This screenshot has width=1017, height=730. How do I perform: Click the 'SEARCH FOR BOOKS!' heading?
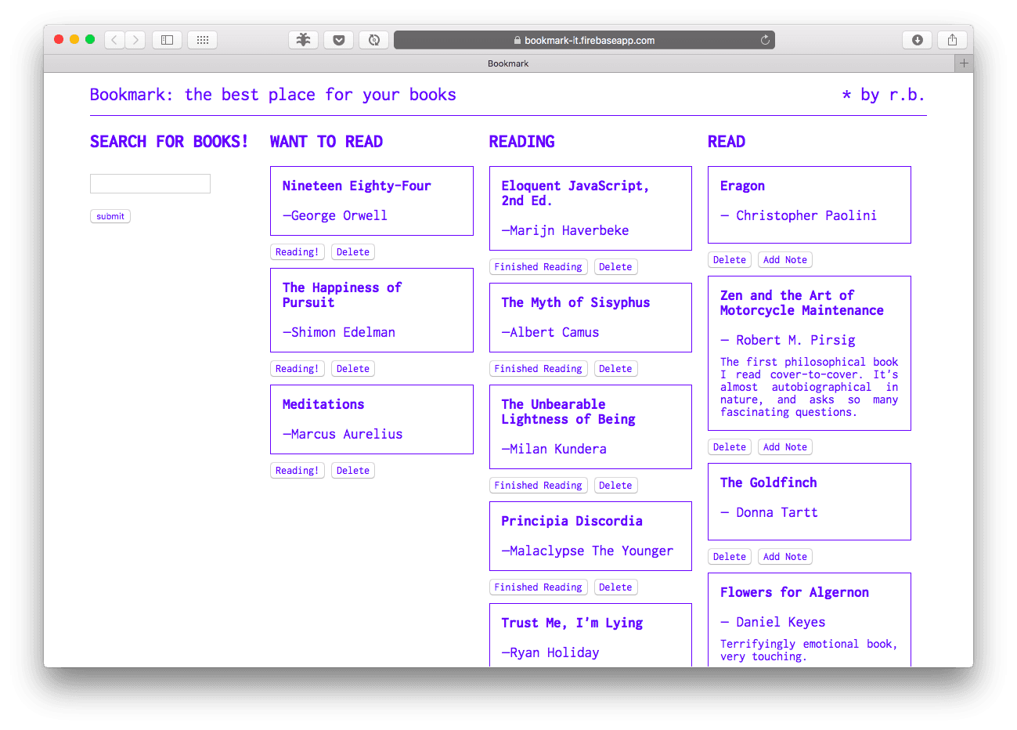(x=169, y=142)
